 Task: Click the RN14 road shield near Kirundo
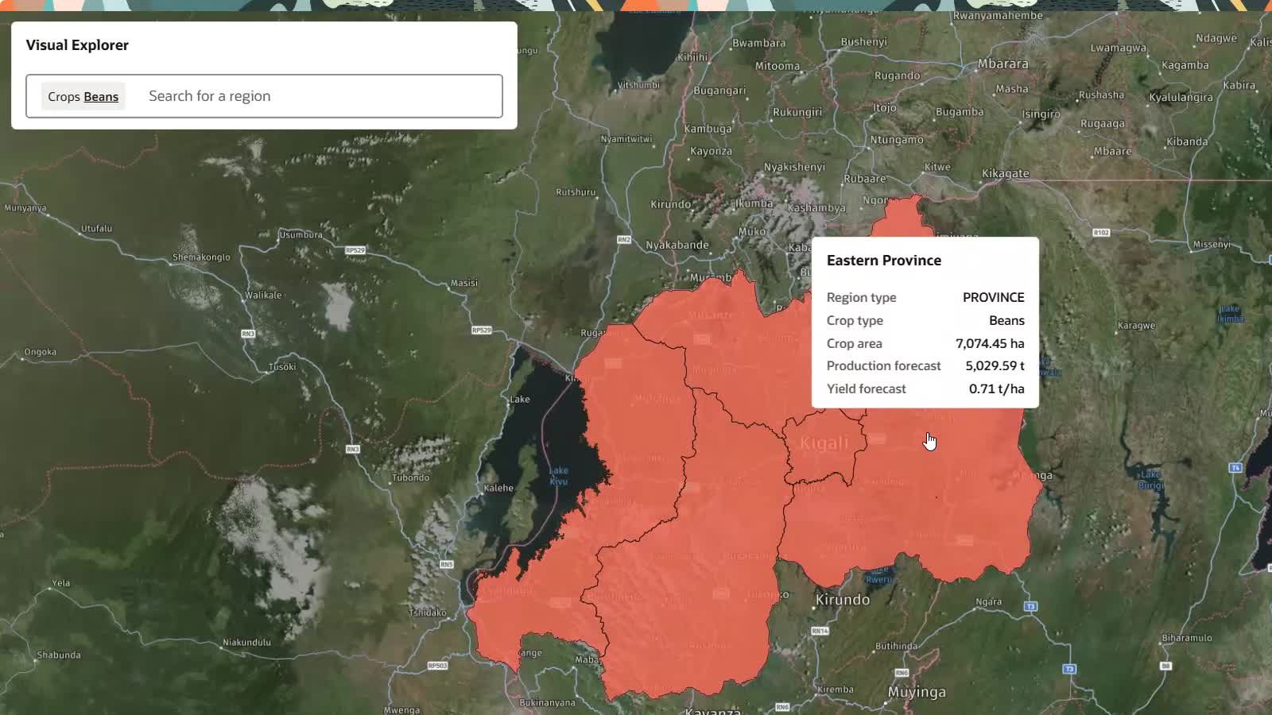[x=820, y=631]
